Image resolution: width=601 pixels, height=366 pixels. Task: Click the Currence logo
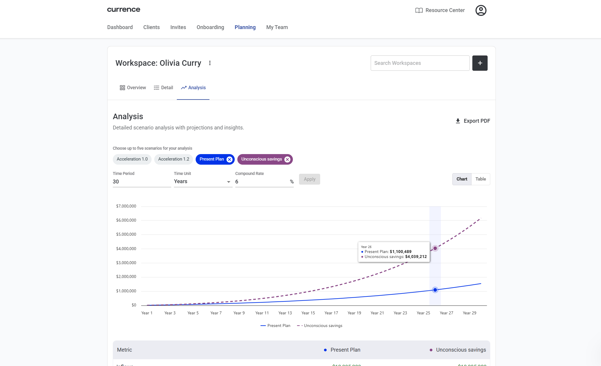123,10
